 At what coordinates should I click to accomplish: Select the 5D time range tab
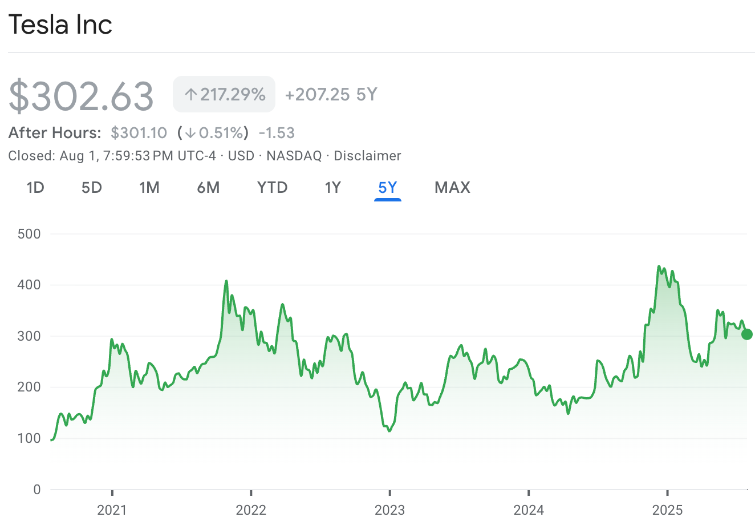(x=91, y=188)
